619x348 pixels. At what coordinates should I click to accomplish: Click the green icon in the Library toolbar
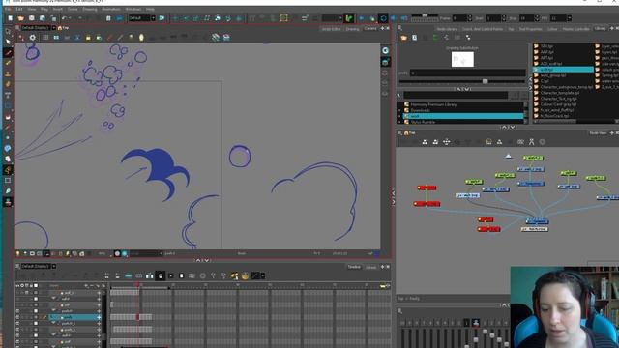coord(436,38)
